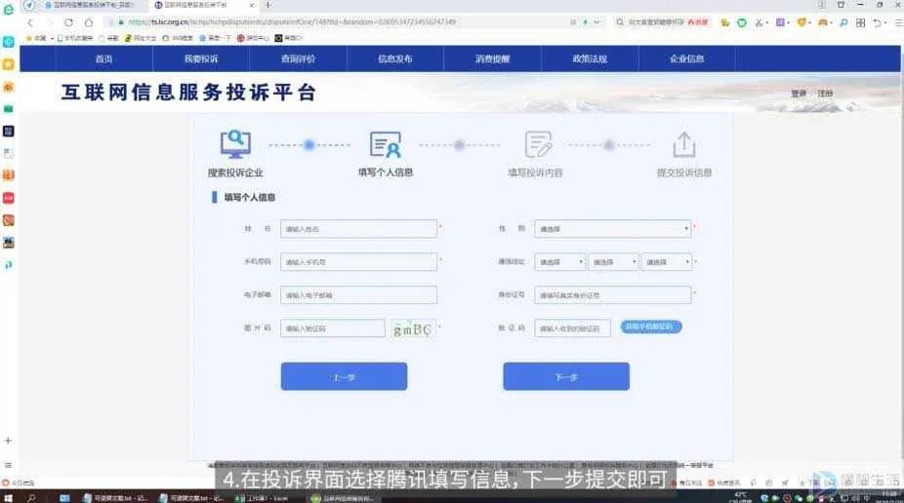Click the 收藏 favorites bookmark bar item

click(x=36, y=38)
